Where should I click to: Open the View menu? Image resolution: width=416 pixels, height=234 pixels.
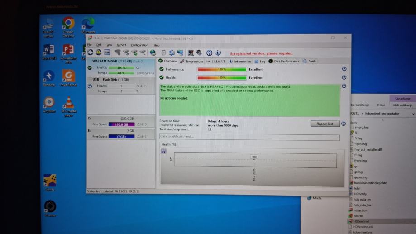point(109,45)
